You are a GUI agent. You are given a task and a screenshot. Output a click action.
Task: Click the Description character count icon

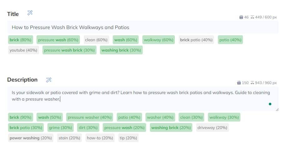point(239,83)
